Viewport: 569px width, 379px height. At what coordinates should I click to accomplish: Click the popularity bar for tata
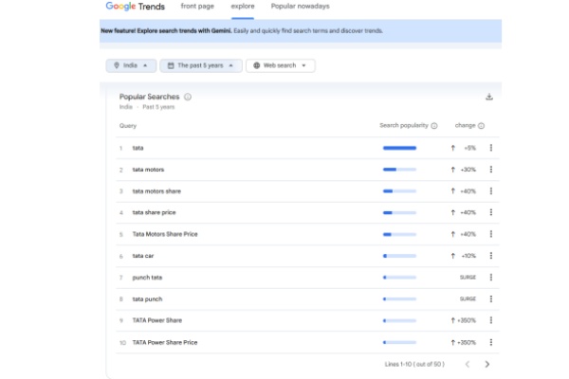click(399, 148)
